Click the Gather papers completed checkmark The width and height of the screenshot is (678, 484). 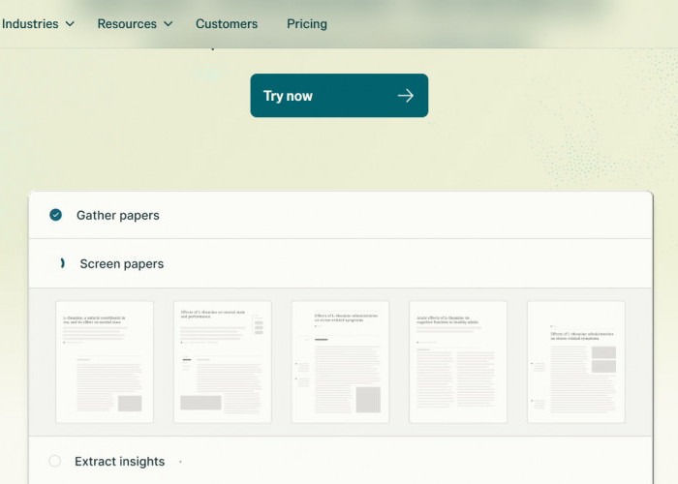[55, 215]
